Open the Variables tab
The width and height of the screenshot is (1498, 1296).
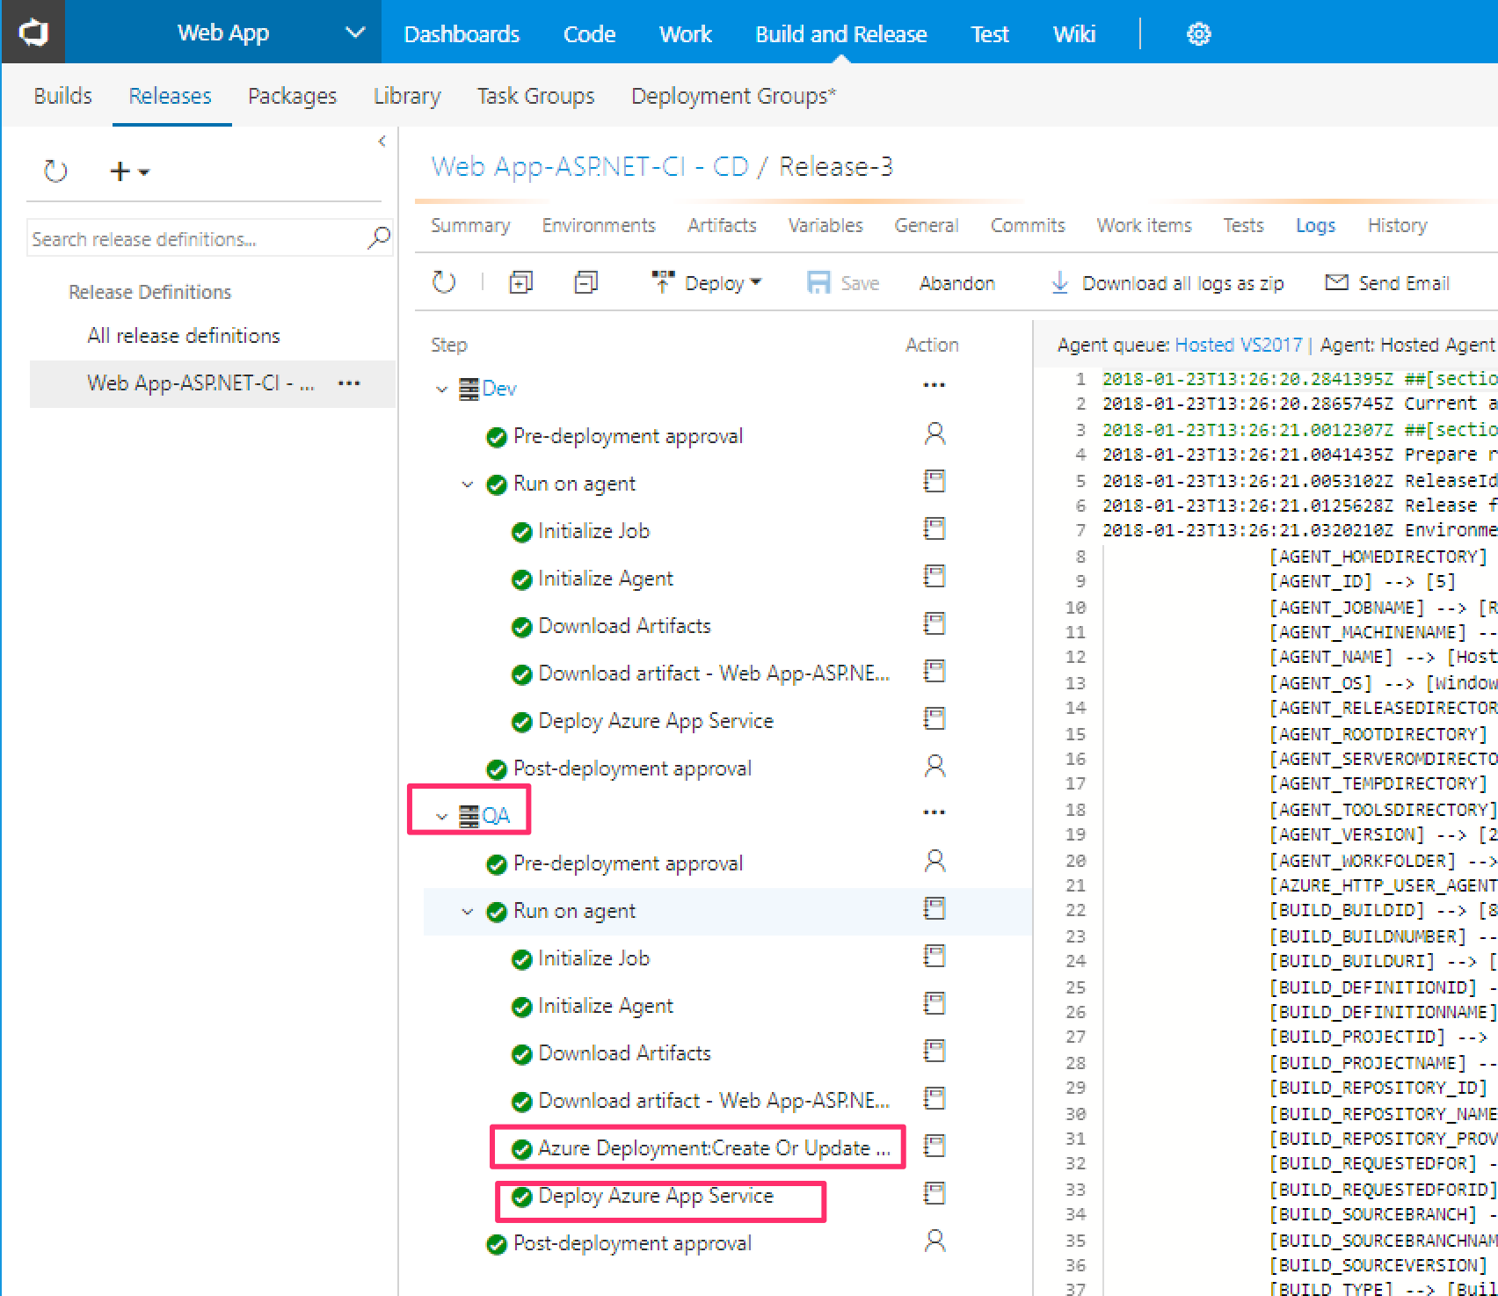[x=825, y=226]
